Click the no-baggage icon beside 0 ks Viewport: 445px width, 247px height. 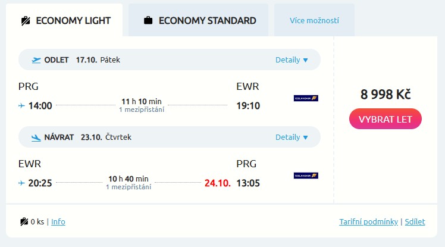pos(24,222)
